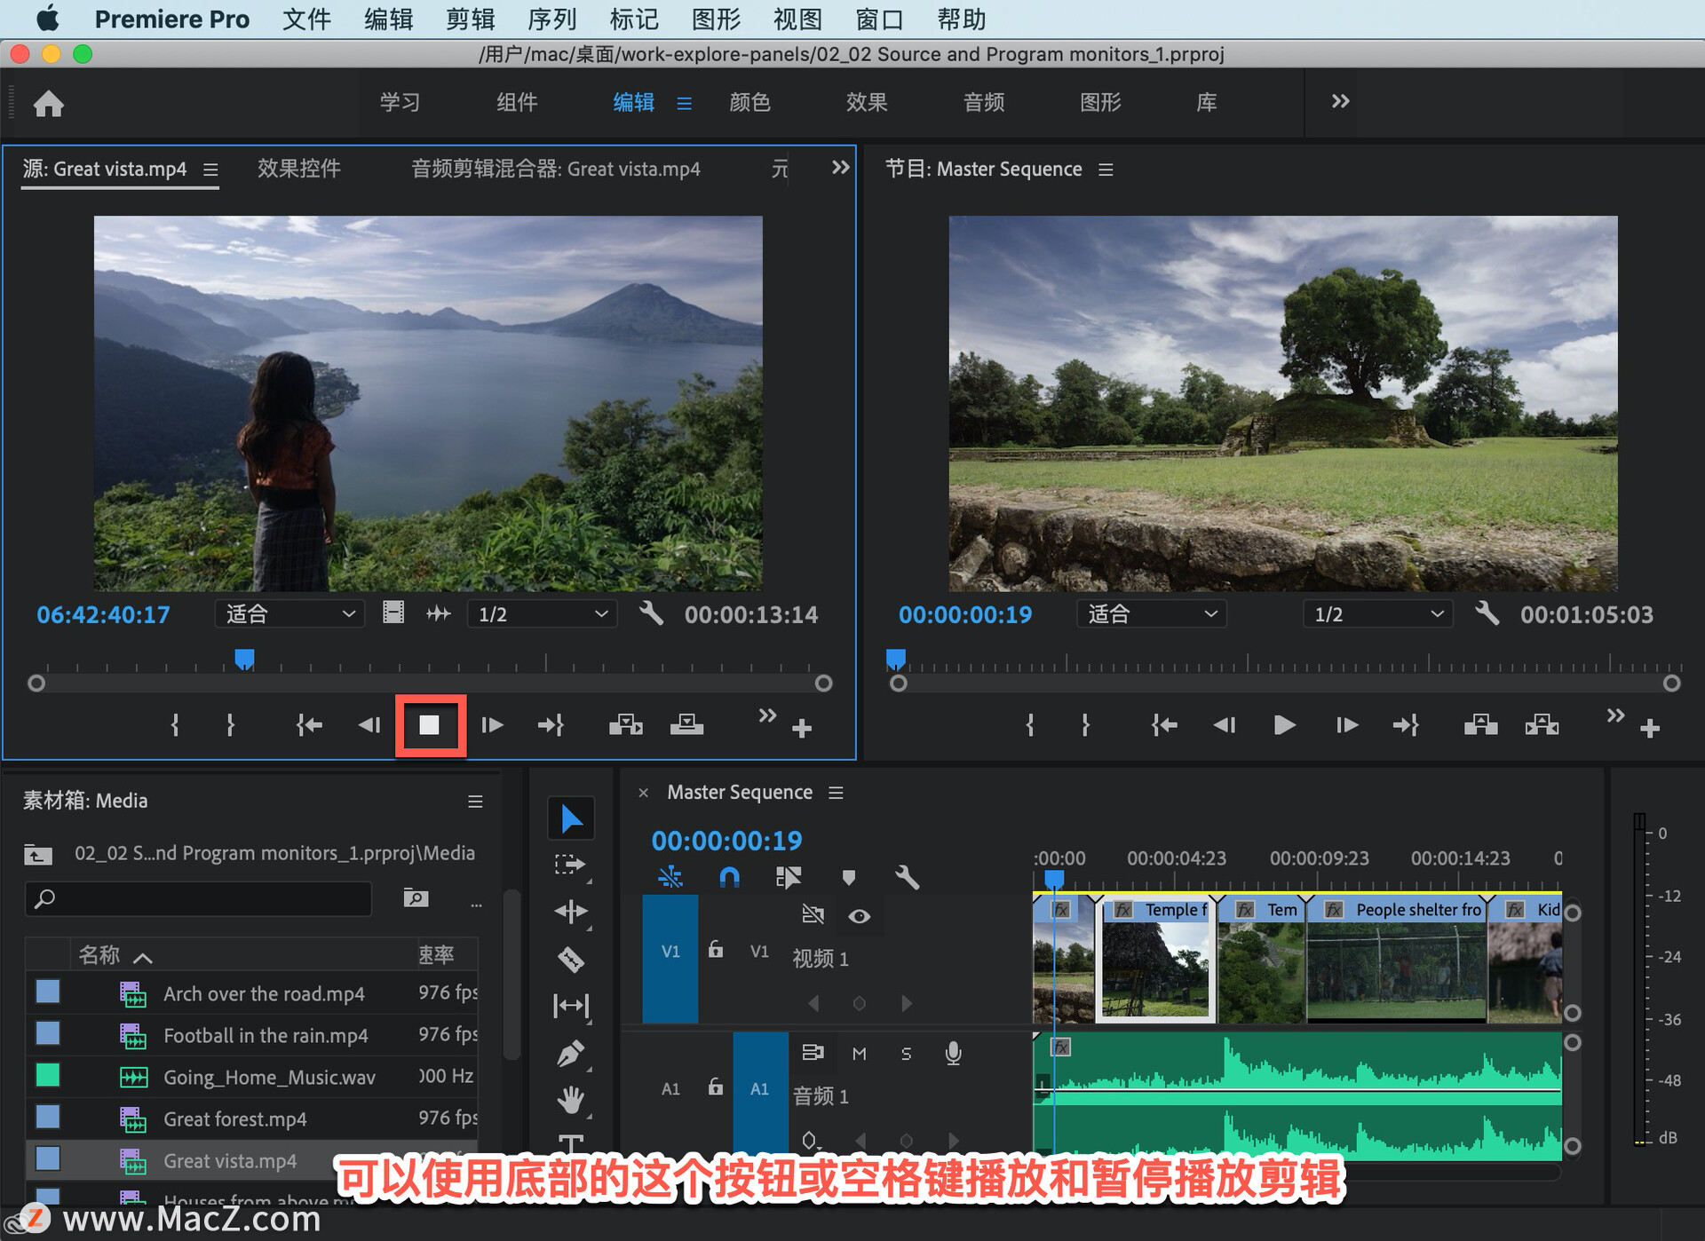
Task: Sort by 名称 column header
Action: [99, 955]
